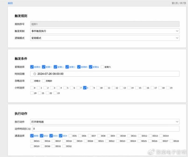188x157 pixels.
Task: Check the DO28 channel checkbox
Action: pyautogui.click(x=171, y=141)
